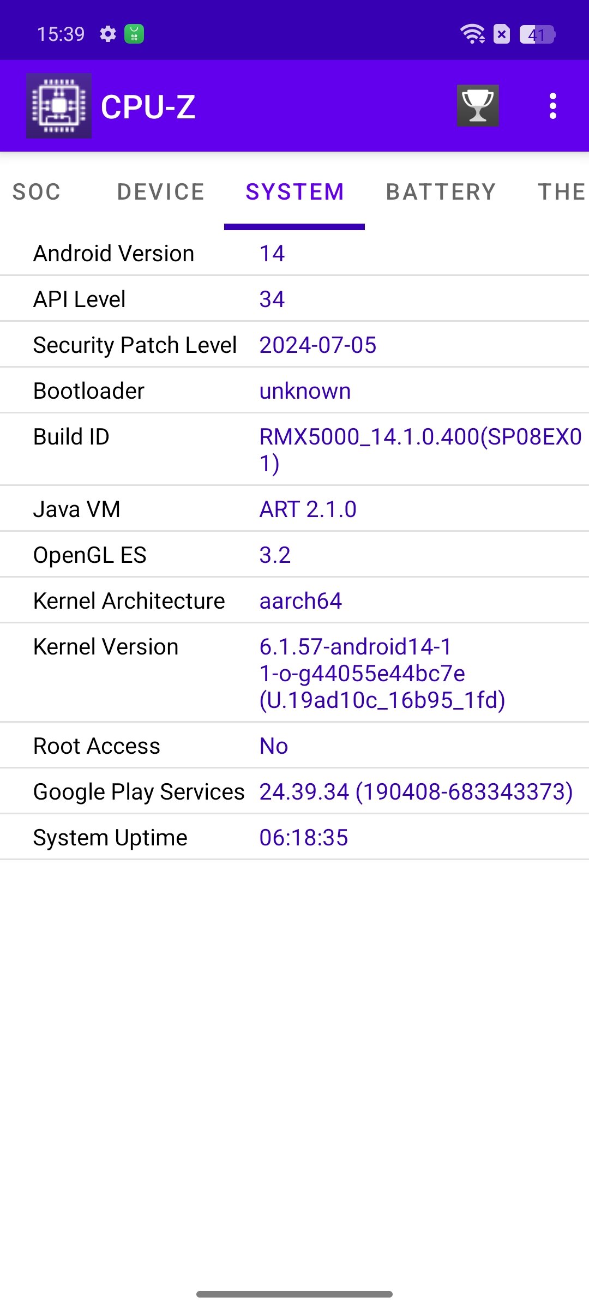The width and height of the screenshot is (589, 1309).
Task: Select the Security Patch Level value
Action: point(318,345)
